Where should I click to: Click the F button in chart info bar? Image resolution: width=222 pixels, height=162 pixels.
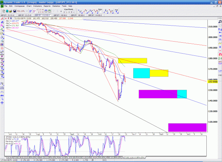tap(9, 18)
